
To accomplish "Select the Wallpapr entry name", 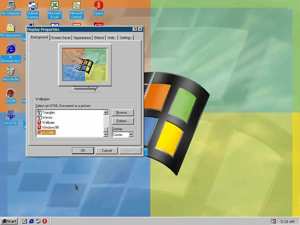I will click(x=48, y=122).
